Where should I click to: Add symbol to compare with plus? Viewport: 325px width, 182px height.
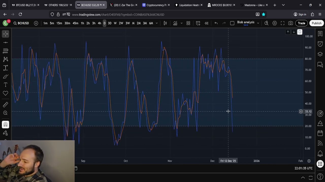pyautogui.click(x=36, y=23)
